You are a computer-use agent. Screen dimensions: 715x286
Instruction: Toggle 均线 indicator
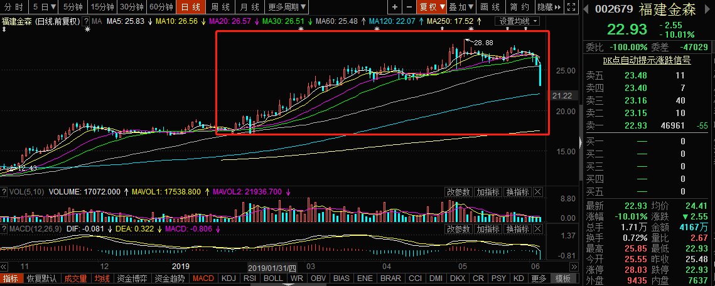point(102,278)
